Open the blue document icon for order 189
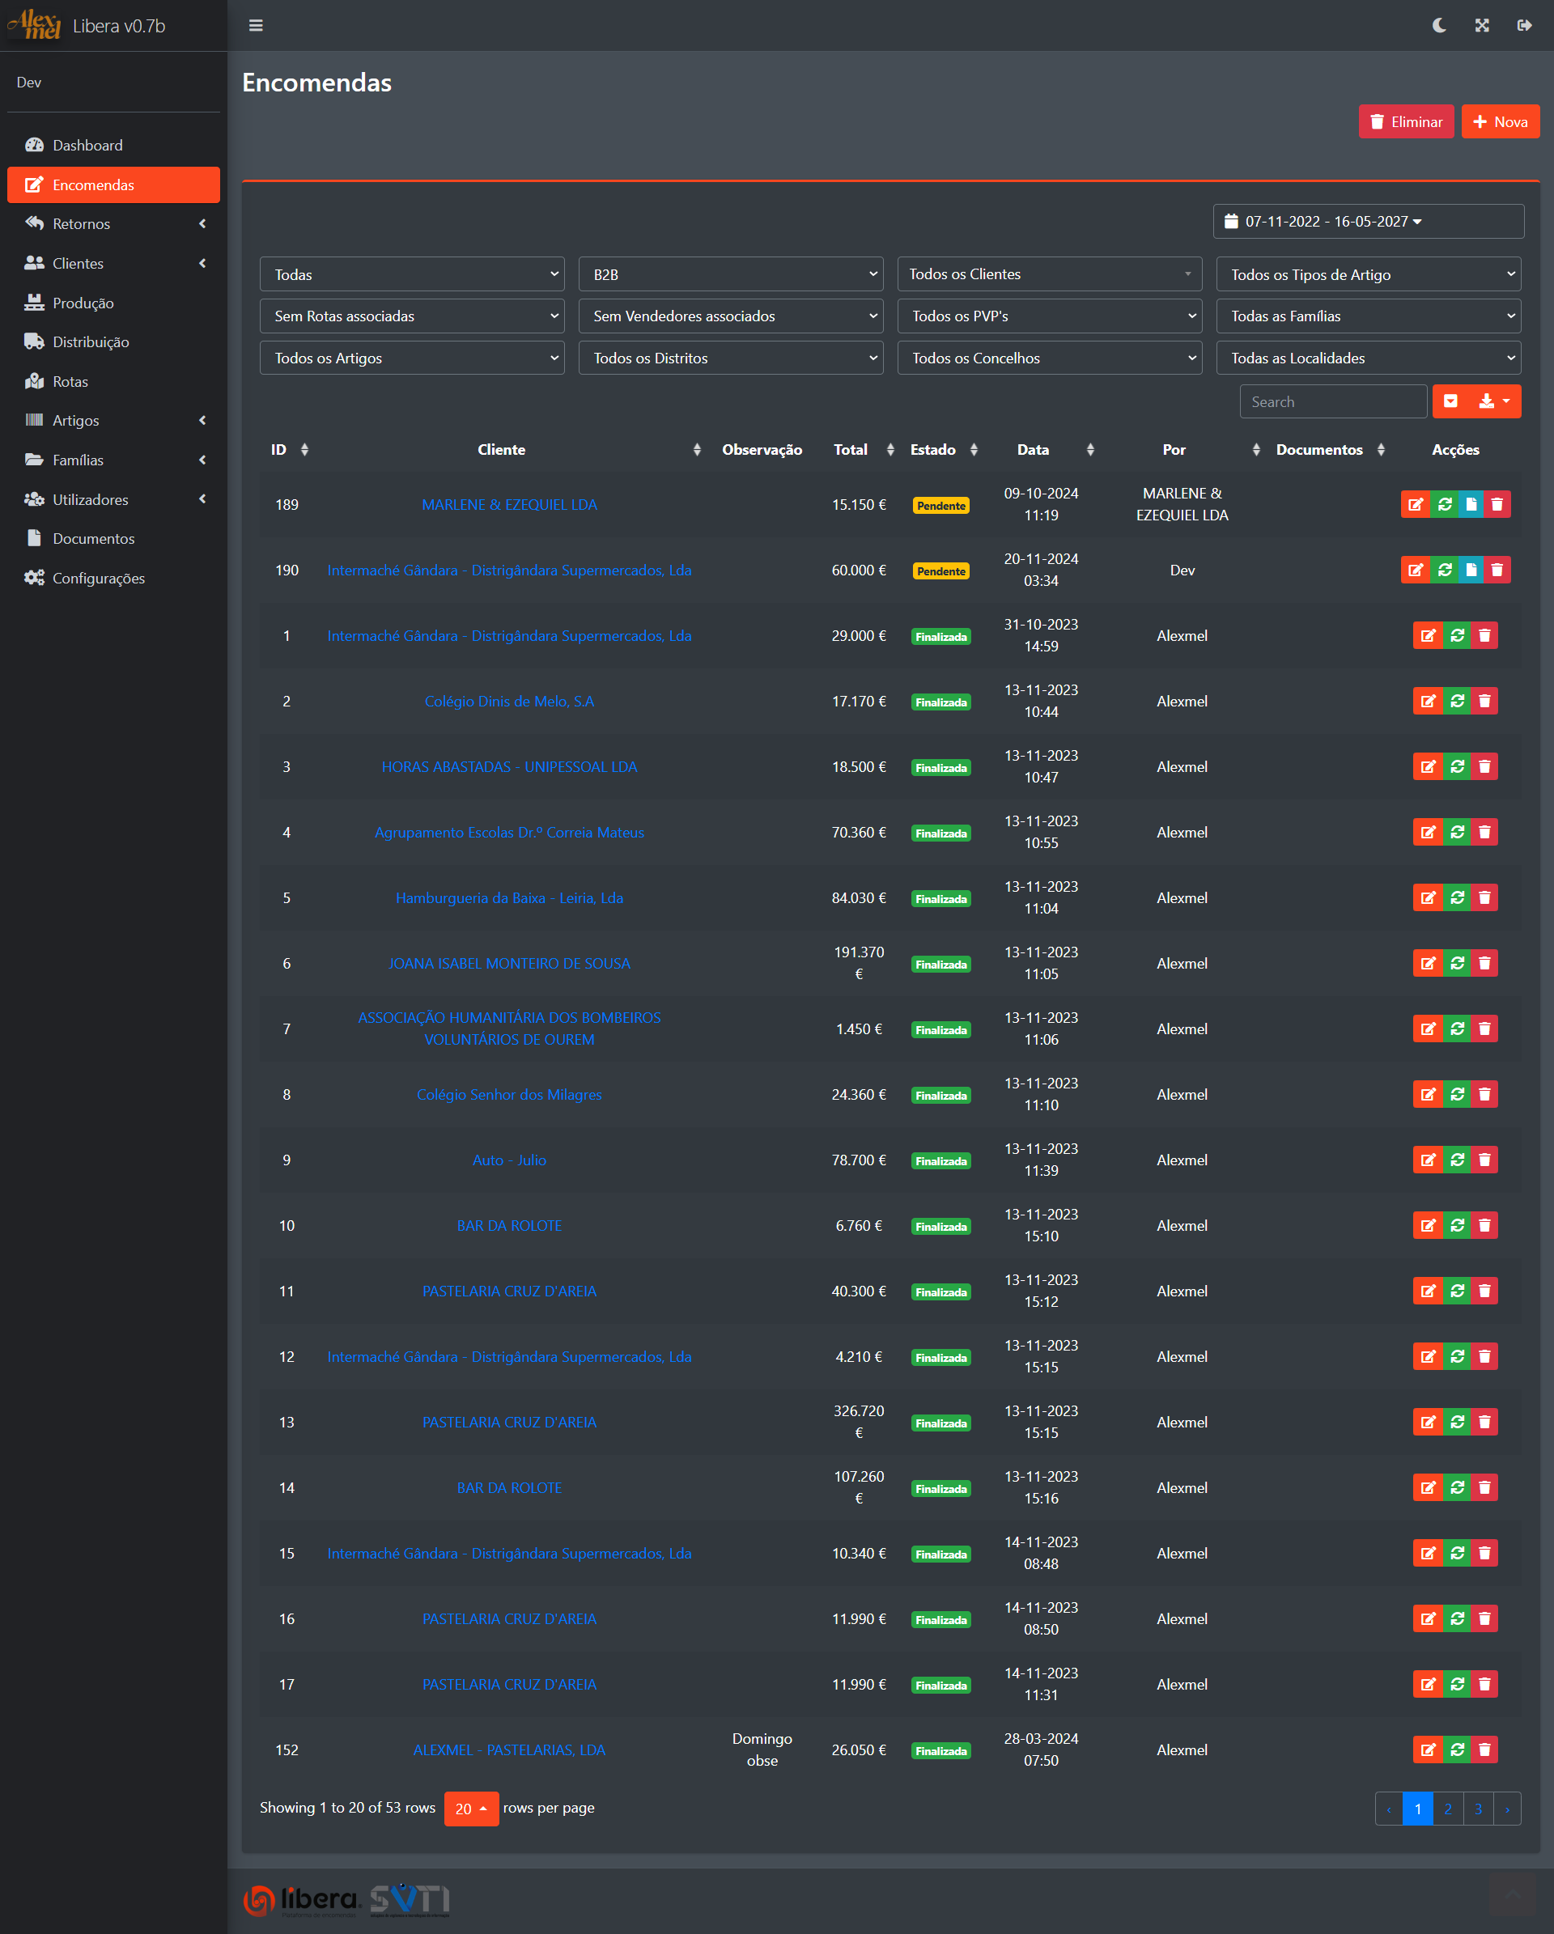This screenshot has width=1554, height=1934. pos(1471,504)
